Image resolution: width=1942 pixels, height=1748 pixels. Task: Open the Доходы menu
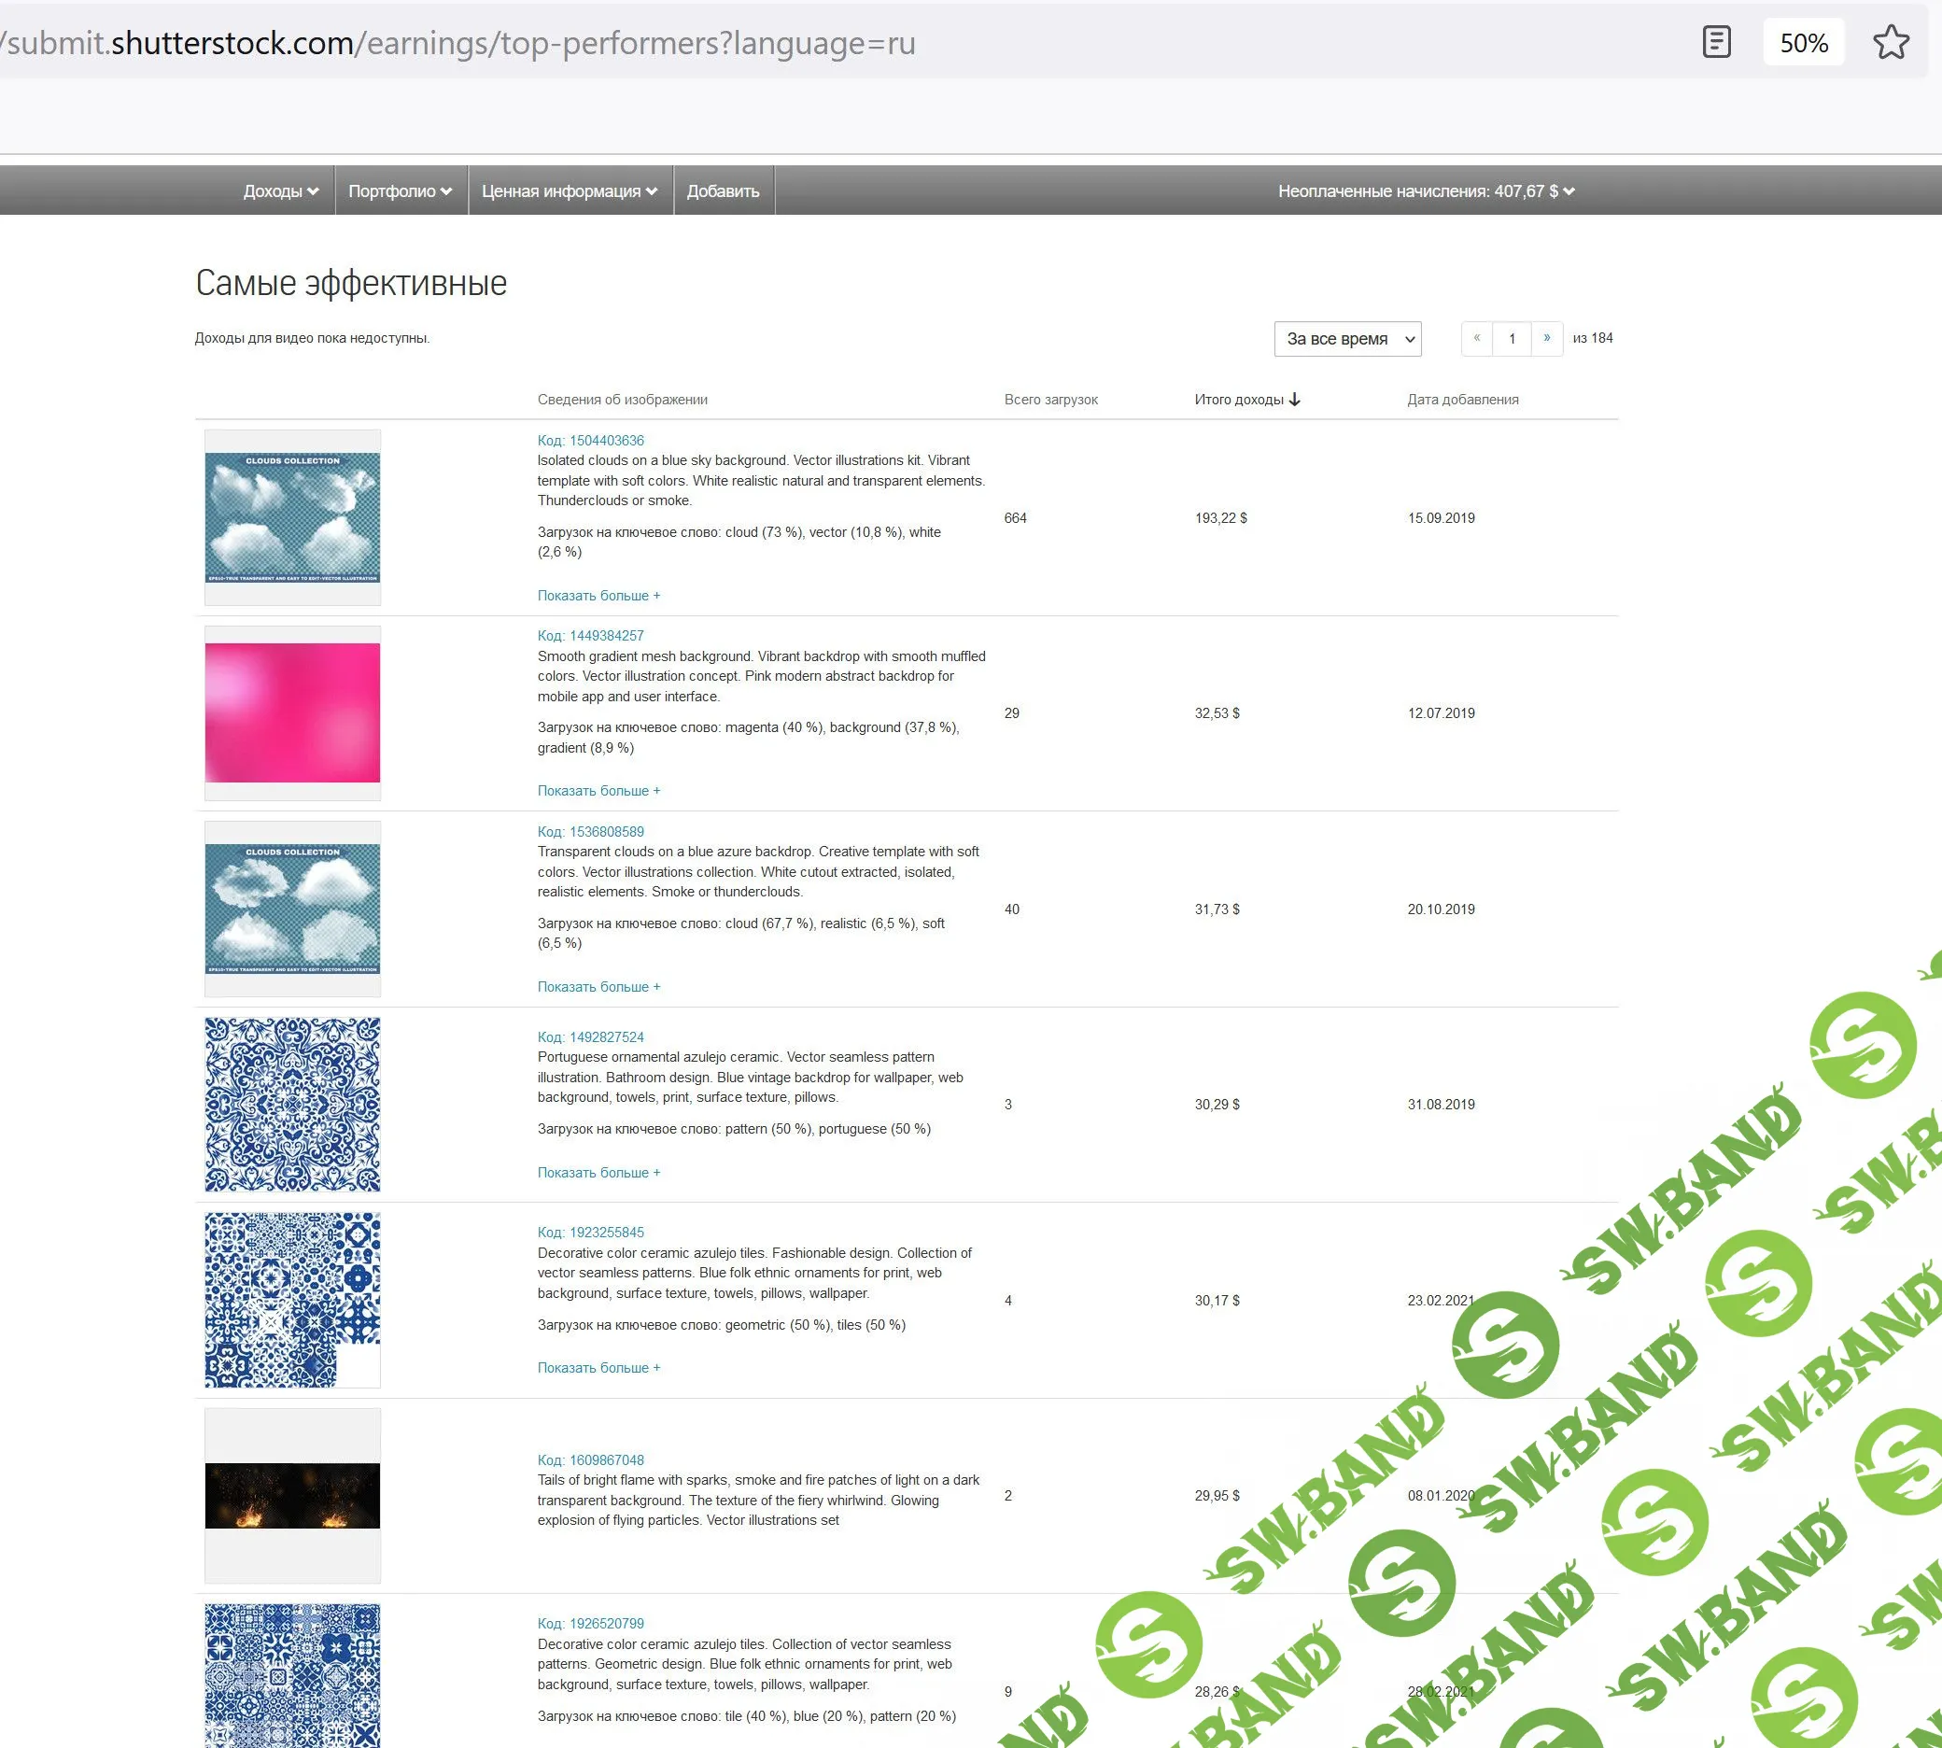coord(280,191)
